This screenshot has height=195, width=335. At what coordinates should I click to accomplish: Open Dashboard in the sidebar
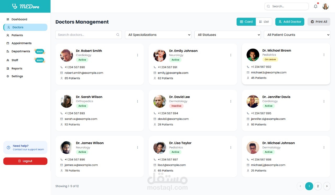coord(25,19)
